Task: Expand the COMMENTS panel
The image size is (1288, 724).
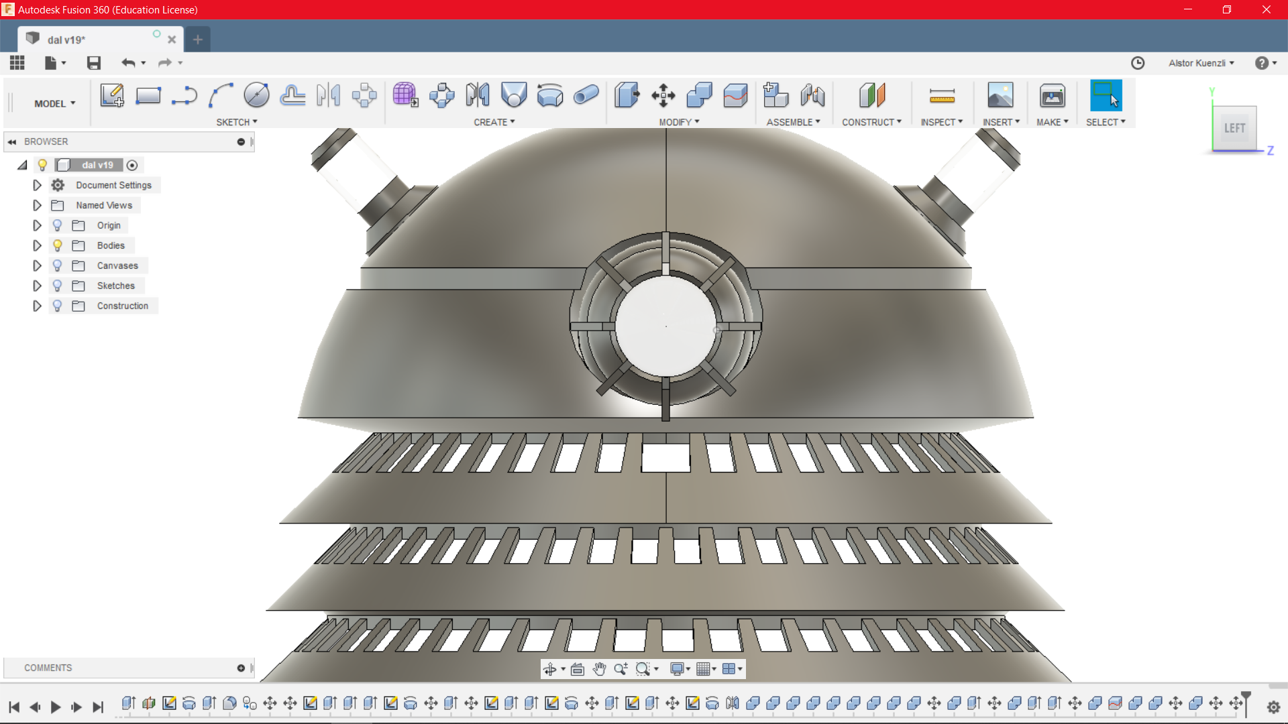Action: [x=241, y=668]
